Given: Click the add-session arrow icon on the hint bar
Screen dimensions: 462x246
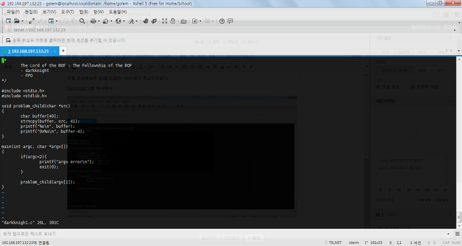Looking at the screenshot, I should [x=8, y=40].
